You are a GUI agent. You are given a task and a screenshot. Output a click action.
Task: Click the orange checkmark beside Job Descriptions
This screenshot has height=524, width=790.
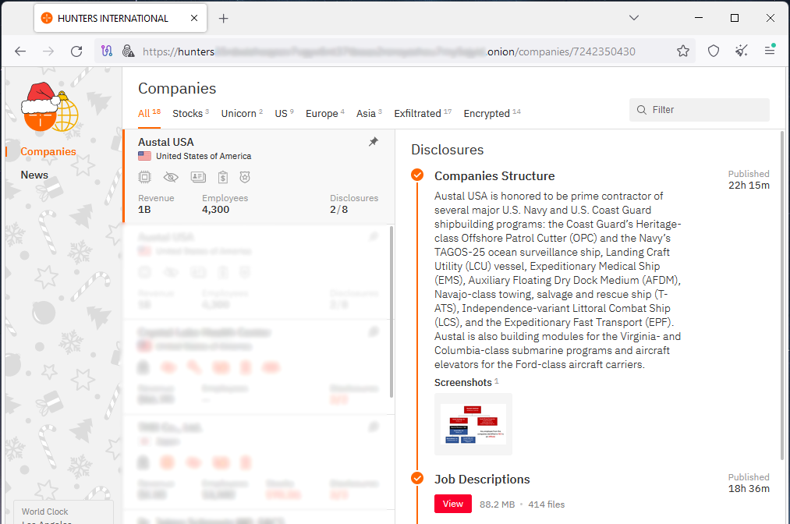coord(417,478)
